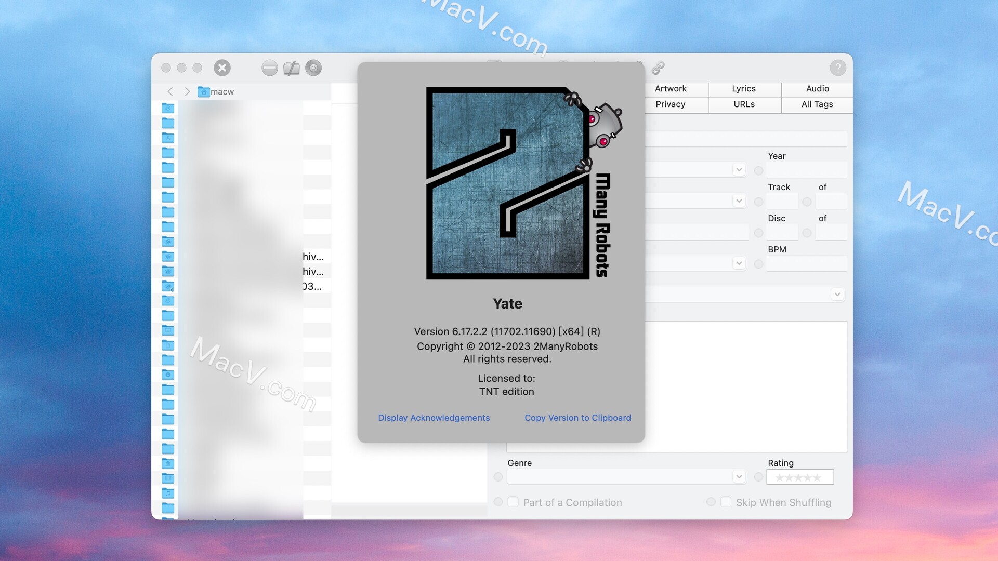The image size is (998, 561).
Task: Click the round indicator left of Rating stars
Action: (758, 476)
